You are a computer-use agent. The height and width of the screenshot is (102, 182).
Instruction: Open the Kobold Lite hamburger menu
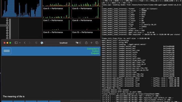[7, 51]
